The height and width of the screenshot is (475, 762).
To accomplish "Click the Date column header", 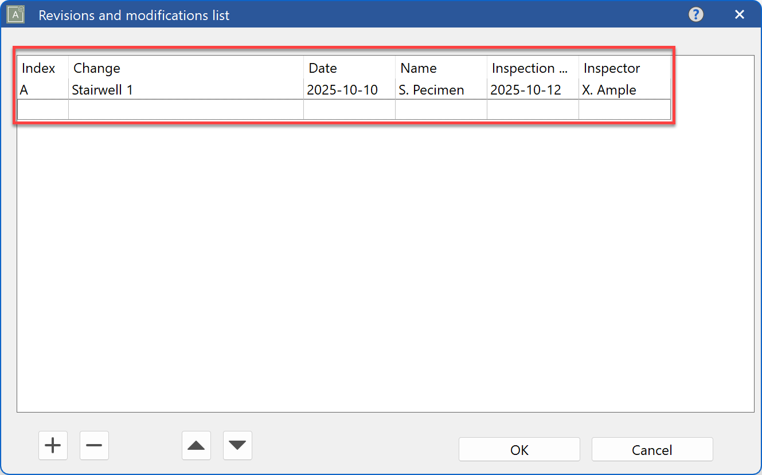I will tap(349, 68).
